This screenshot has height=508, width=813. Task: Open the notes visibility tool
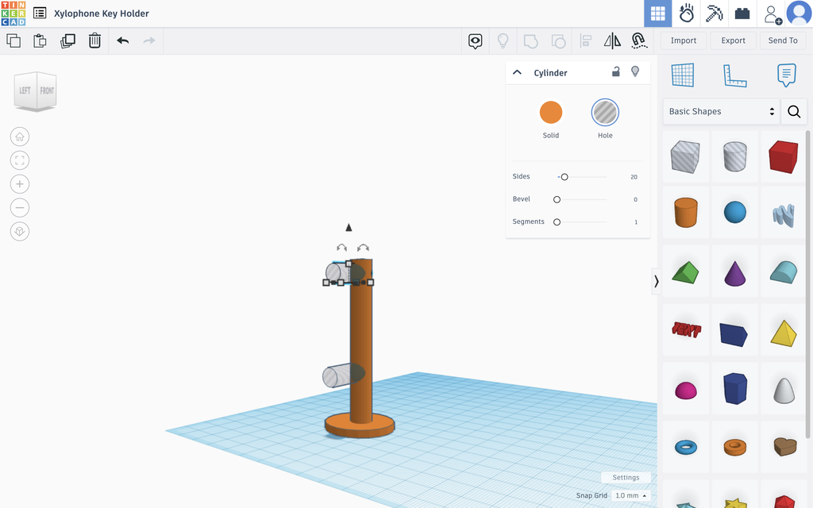click(x=476, y=41)
